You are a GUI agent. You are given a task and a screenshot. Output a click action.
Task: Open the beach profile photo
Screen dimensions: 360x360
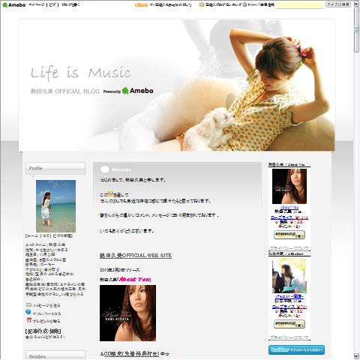click(55, 206)
